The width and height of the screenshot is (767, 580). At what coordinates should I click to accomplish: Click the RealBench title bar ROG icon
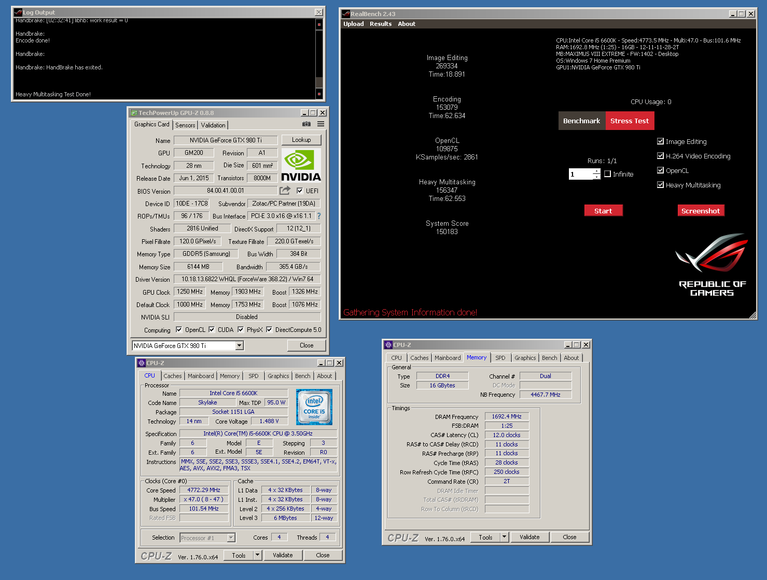coord(346,14)
